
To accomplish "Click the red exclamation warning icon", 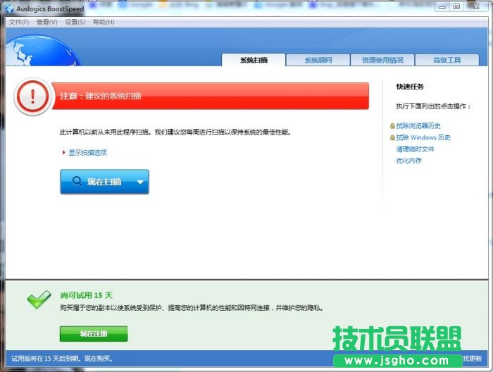I will (x=32, y=97).
